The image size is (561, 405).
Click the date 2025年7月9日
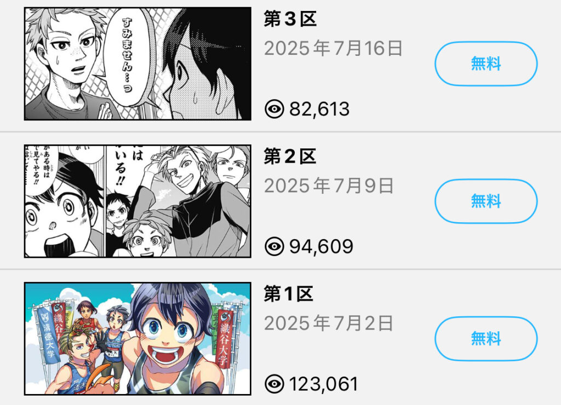pos(329,186)
